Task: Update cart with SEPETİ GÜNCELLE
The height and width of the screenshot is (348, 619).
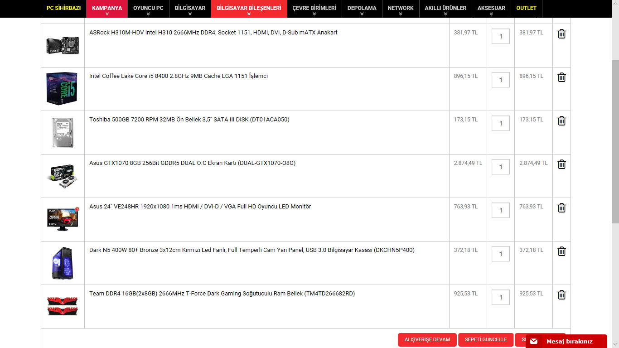Action: 486,340
